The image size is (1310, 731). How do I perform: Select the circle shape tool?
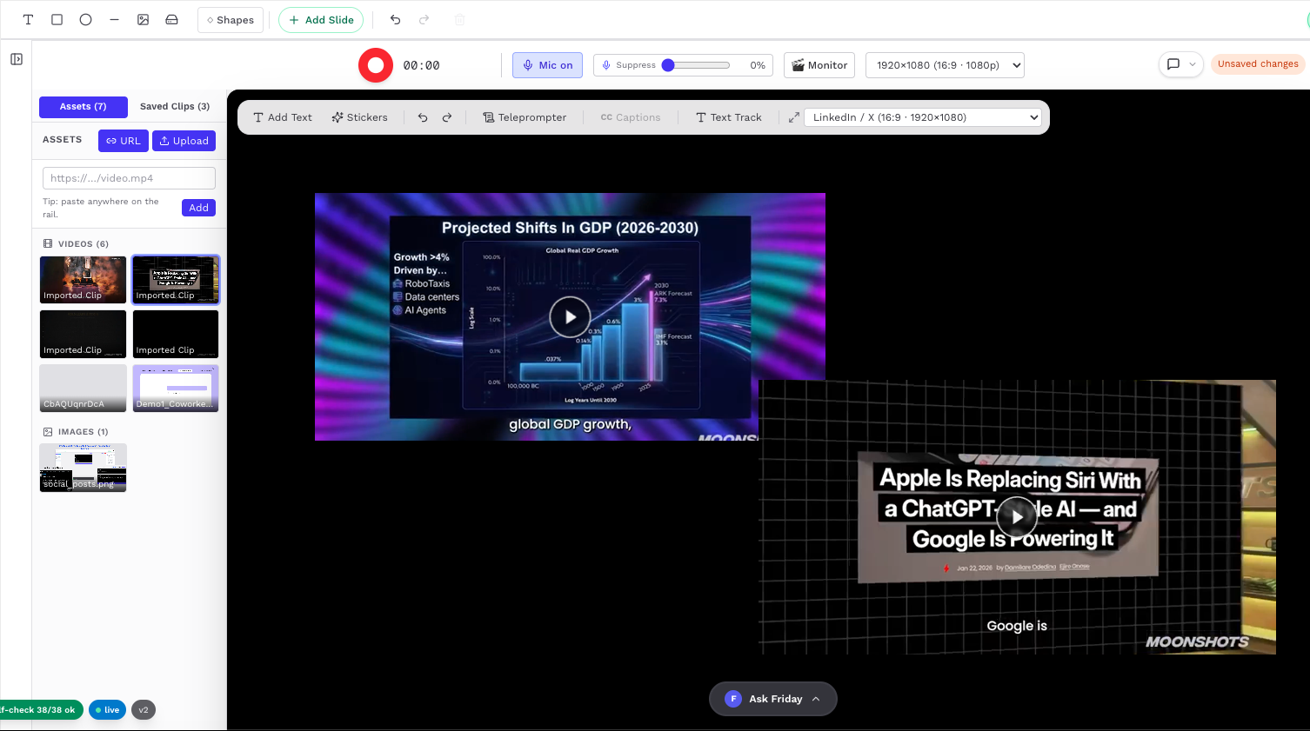85,19
